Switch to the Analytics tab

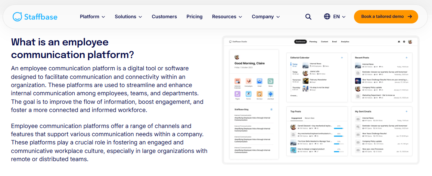pos(345,42)
